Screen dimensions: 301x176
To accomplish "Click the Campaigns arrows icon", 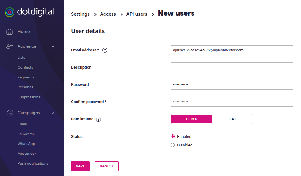I will click(x=10, y=113).
